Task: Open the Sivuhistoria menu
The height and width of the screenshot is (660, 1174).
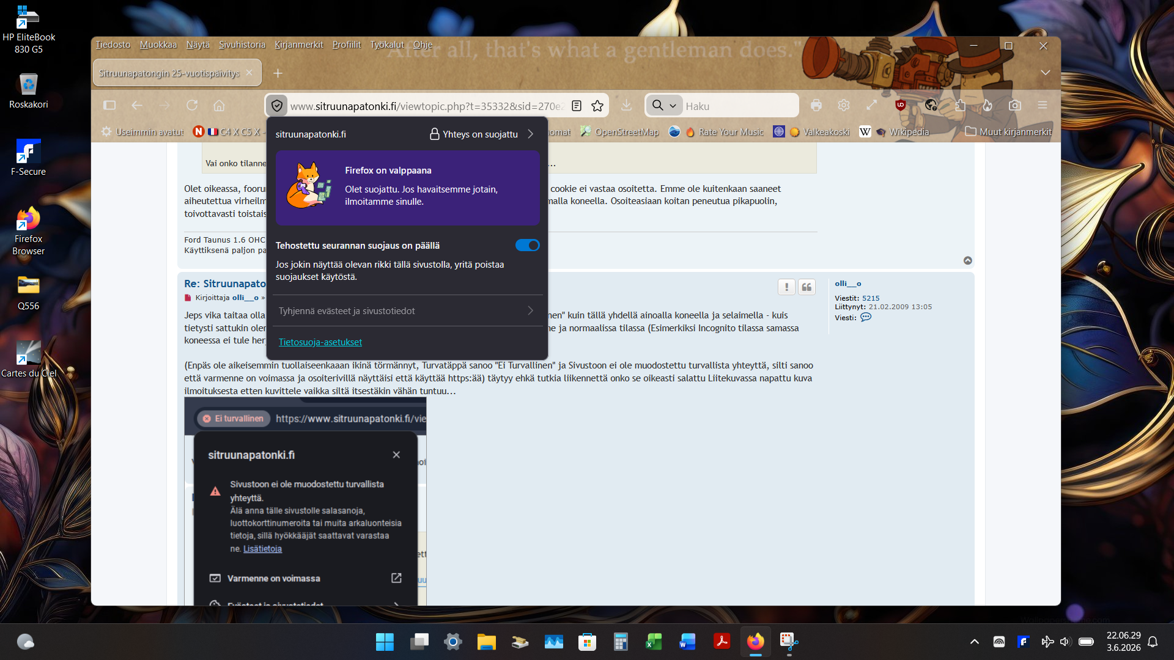Action: [242, 45]
